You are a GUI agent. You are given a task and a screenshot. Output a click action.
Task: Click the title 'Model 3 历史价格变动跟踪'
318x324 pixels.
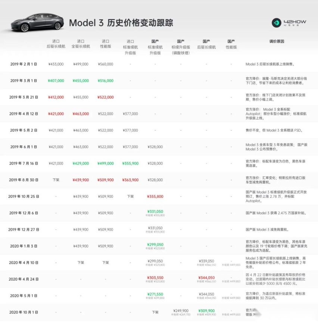121,23
